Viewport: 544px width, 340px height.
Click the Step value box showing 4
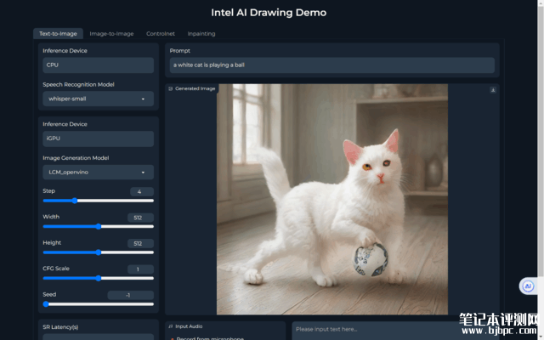pos(142,191)
